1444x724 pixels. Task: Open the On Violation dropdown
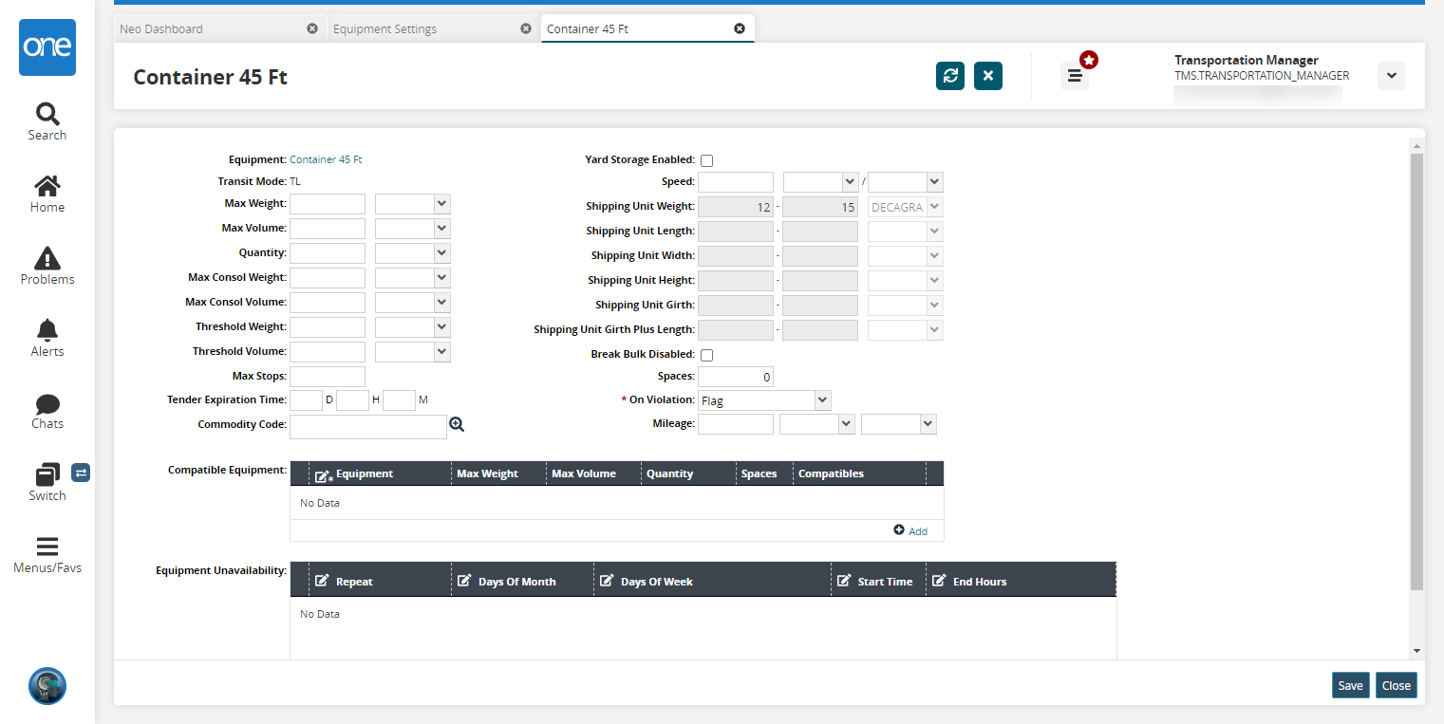(x=764, y=400)
